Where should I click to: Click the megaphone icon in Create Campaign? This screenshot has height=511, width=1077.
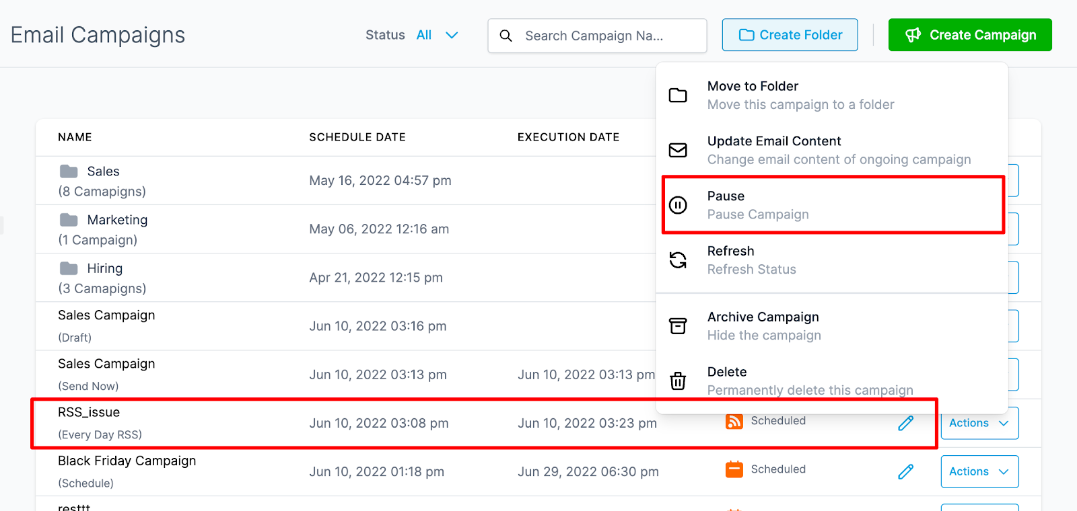click(913, 35)
